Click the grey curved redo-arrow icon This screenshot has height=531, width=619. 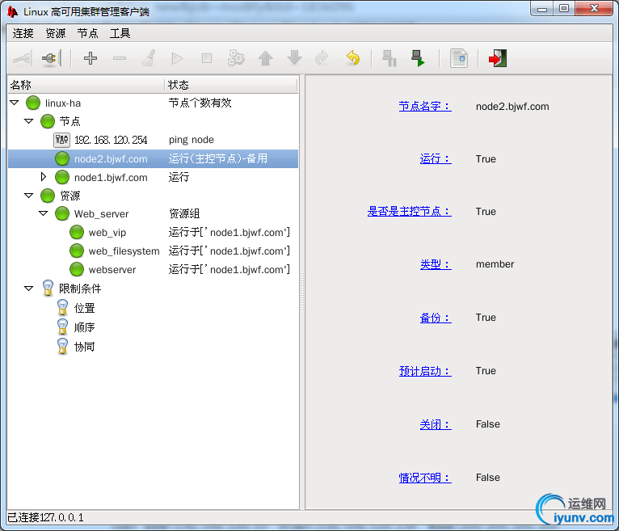pos(322,58)
